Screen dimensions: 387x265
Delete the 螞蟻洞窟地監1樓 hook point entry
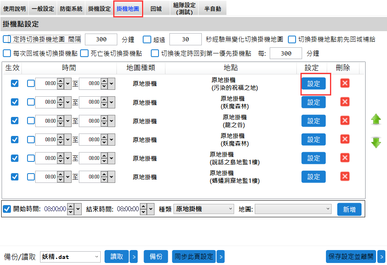345,177
